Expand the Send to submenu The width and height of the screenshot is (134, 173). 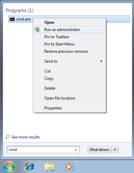(x=70, y=61)
